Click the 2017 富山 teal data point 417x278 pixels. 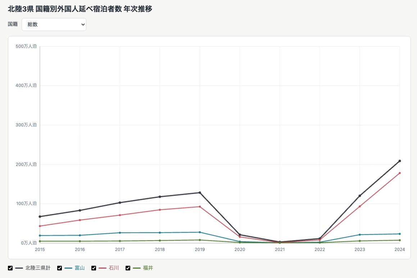120,233
